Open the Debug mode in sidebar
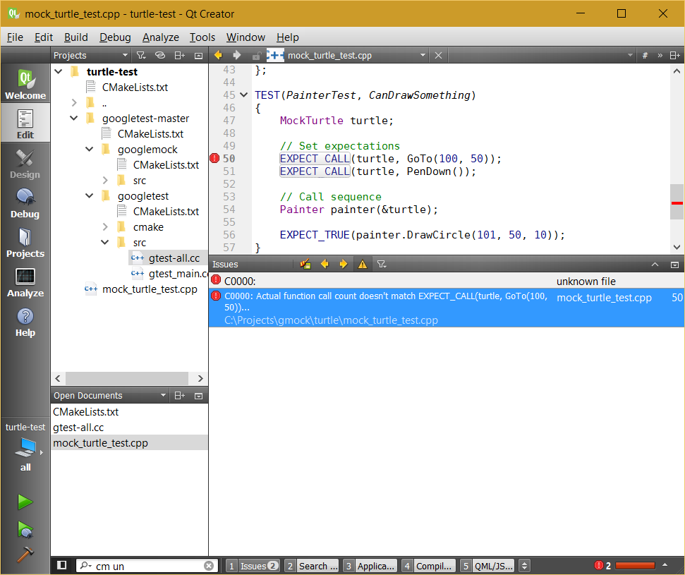Image resolution: width=685 pixels, height=575 pixels. [25, 203]
